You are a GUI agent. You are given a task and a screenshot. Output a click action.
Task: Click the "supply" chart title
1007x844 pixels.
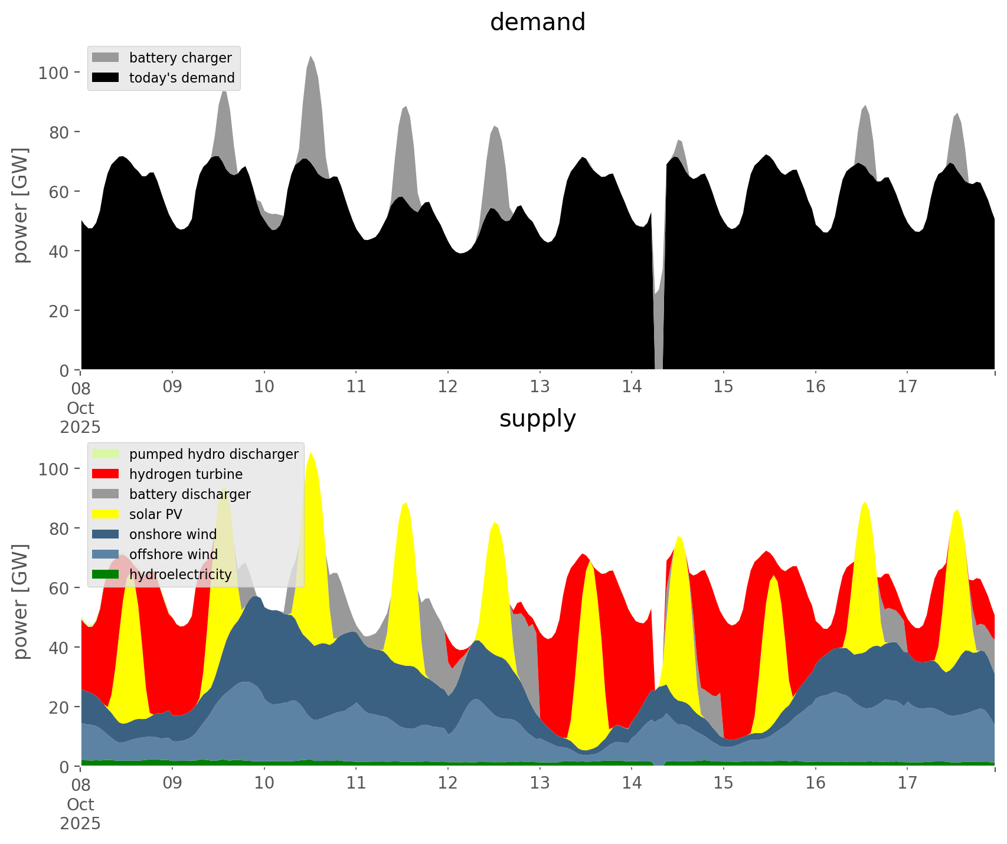(x=537, y=419)
